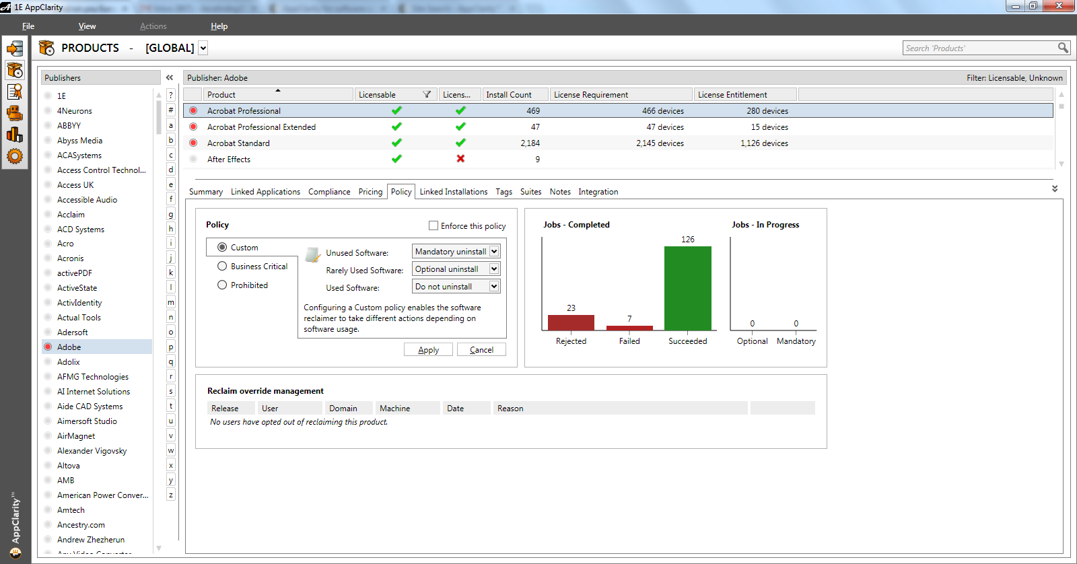This screenshot has width=1077, height=564.
Task: Open Settings with the gear icon
Action: [x=15, y=157]
